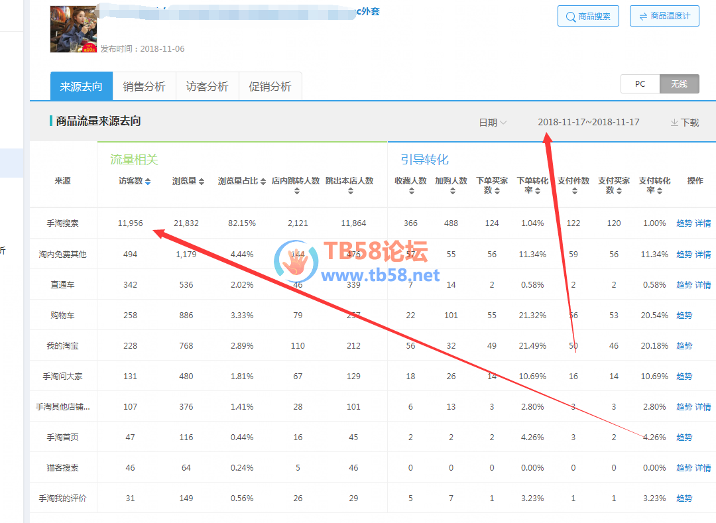This screenshot has width=716, height=523.
Task: Open the 访客分析 tab
Action: click(208, 86)
